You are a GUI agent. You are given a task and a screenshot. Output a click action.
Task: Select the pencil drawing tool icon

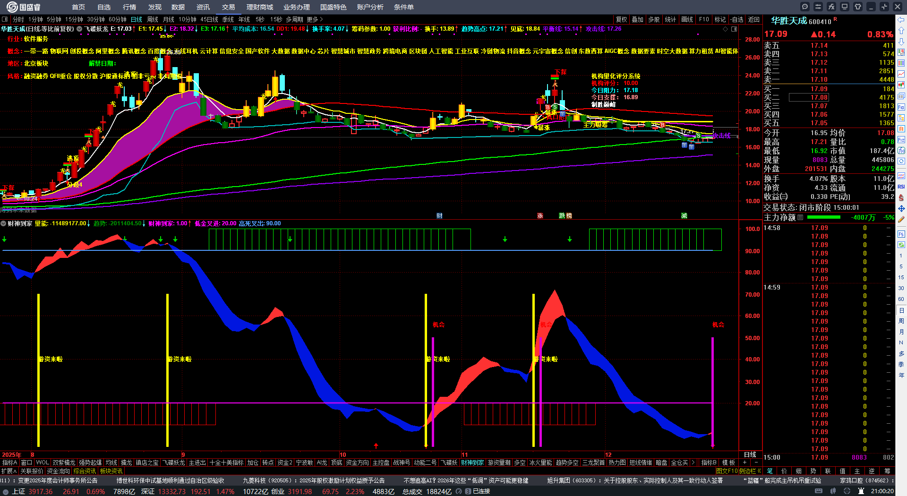(901, 219)
